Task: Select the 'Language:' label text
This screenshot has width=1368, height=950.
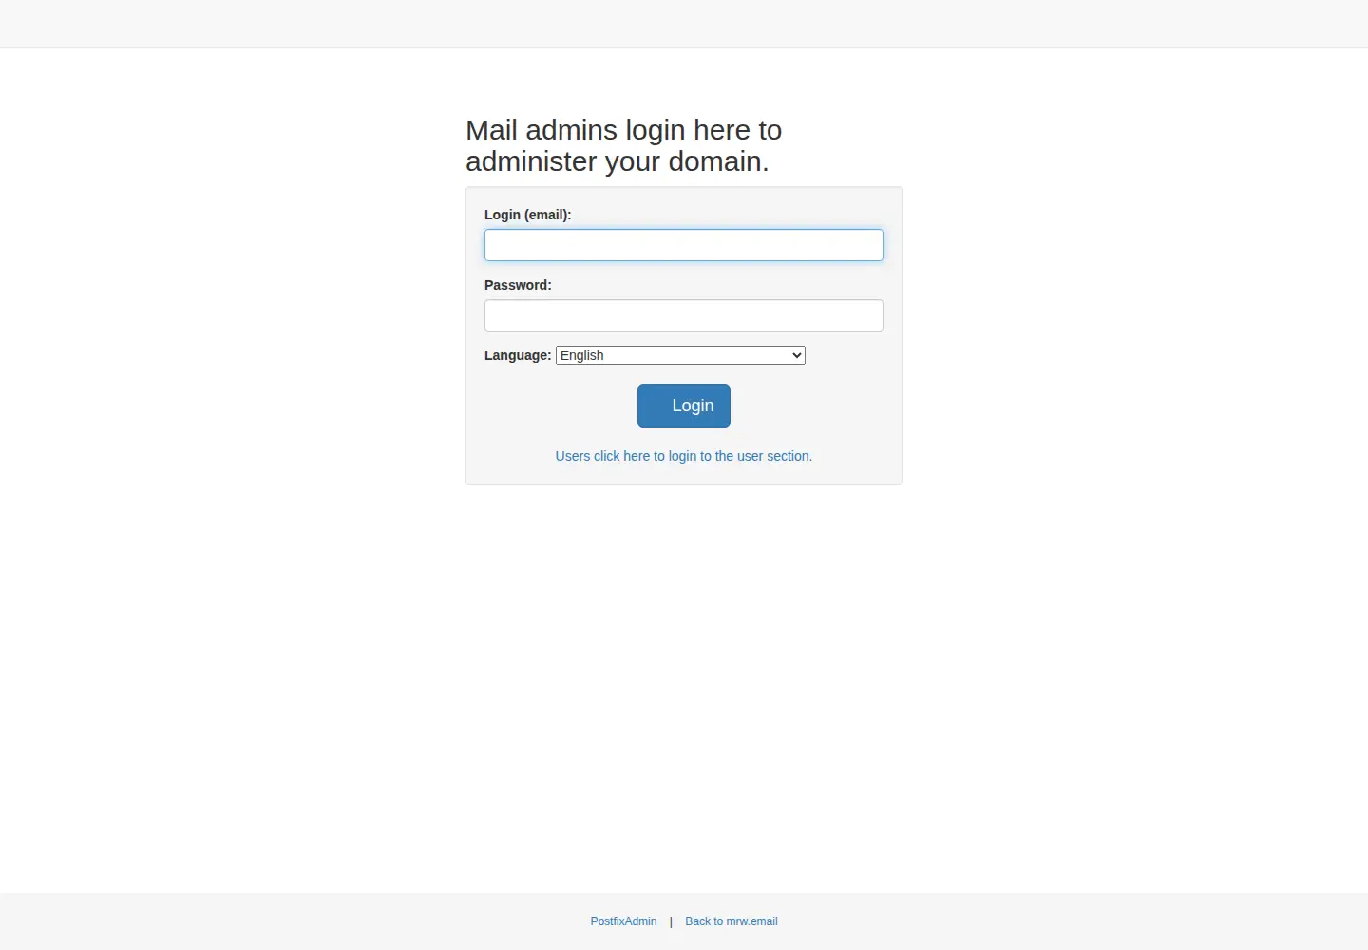Action: [518, 355]
